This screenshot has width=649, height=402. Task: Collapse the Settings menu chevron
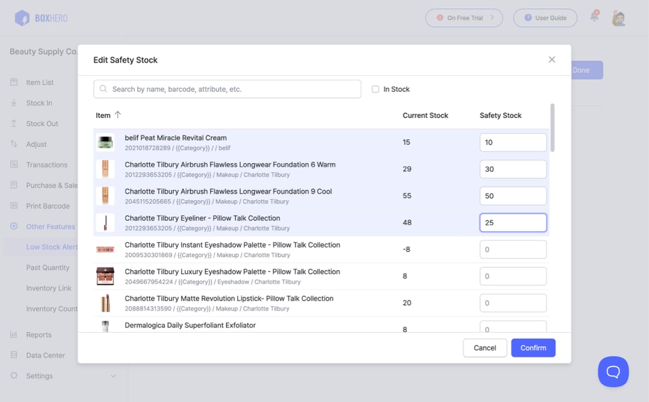113,375
